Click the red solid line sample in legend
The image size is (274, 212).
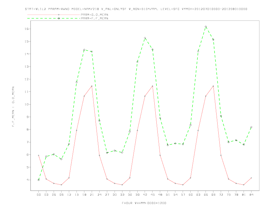pyautogui.click(x=54, y=15)
